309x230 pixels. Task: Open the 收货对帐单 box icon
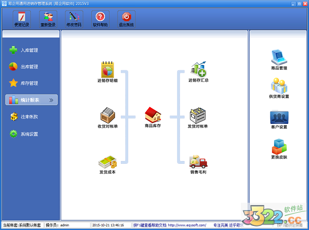[108, 117]
